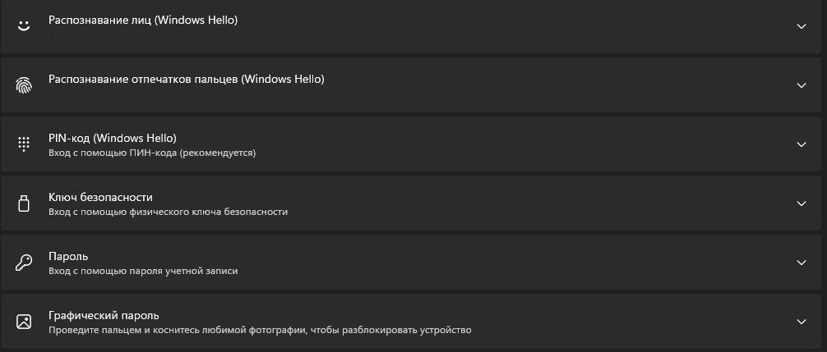Open Распознавание лиц (Windows Hello) title
The image size is (827, 352).
point(143,20)
